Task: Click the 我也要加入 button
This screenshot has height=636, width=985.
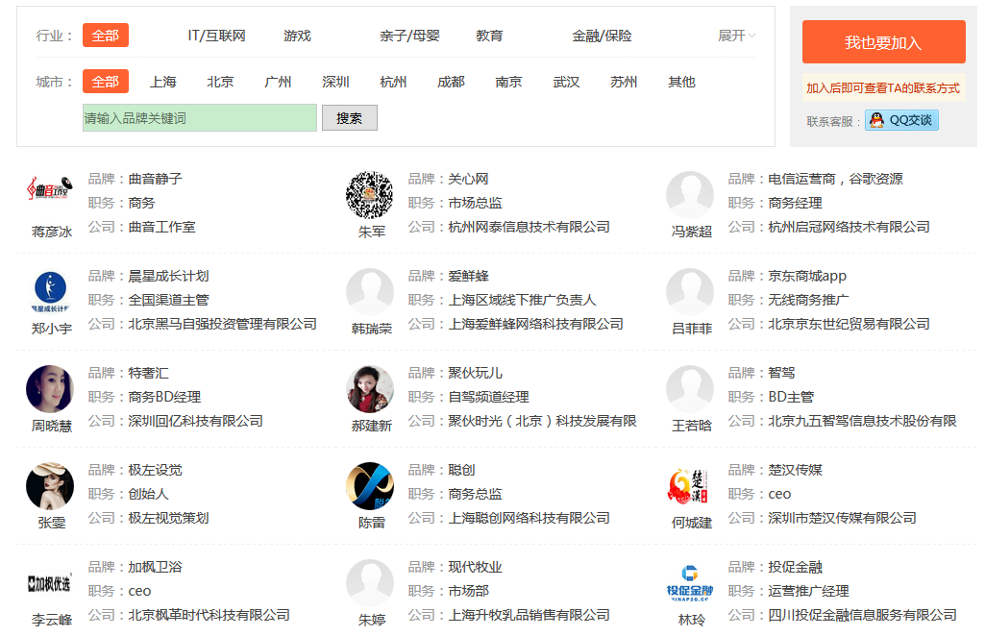Action: tap(883, 42)
